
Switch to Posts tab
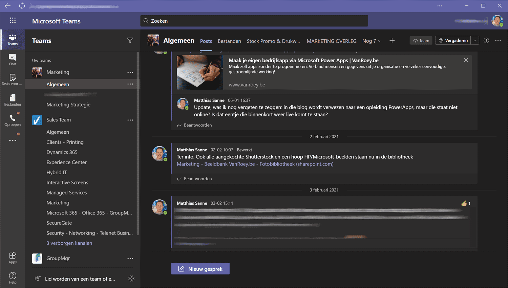click(x=206, y=41)
